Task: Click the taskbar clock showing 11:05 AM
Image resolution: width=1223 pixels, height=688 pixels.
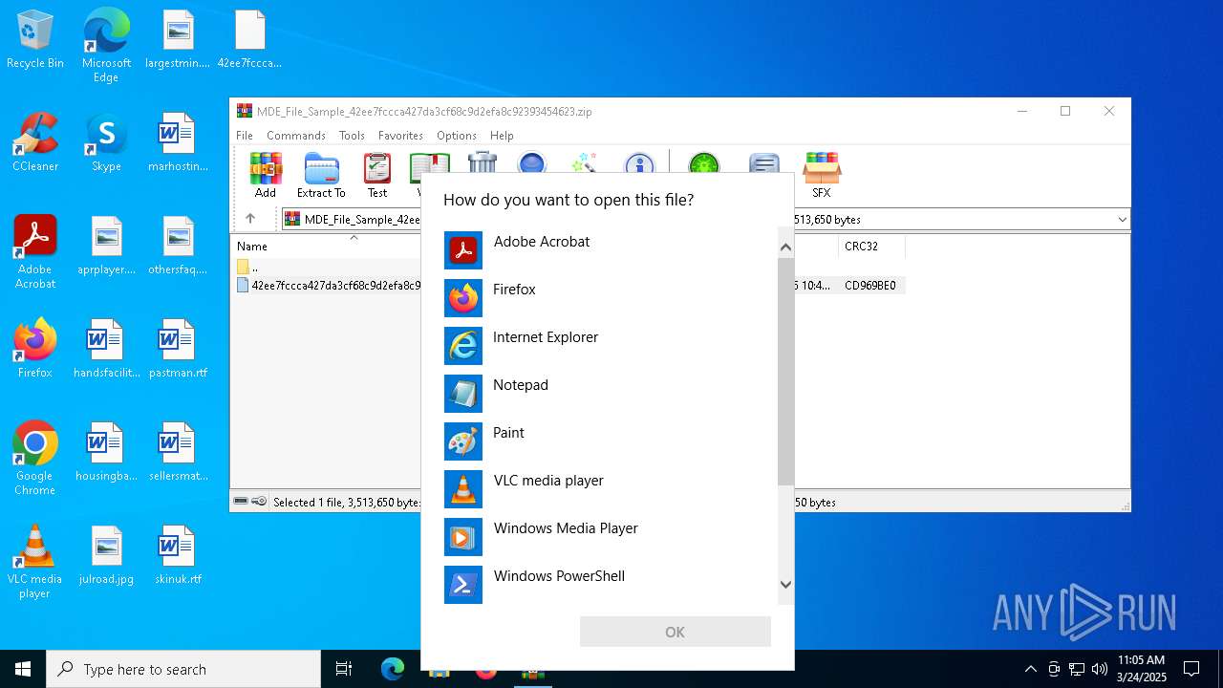Action: pos(1141,669)
